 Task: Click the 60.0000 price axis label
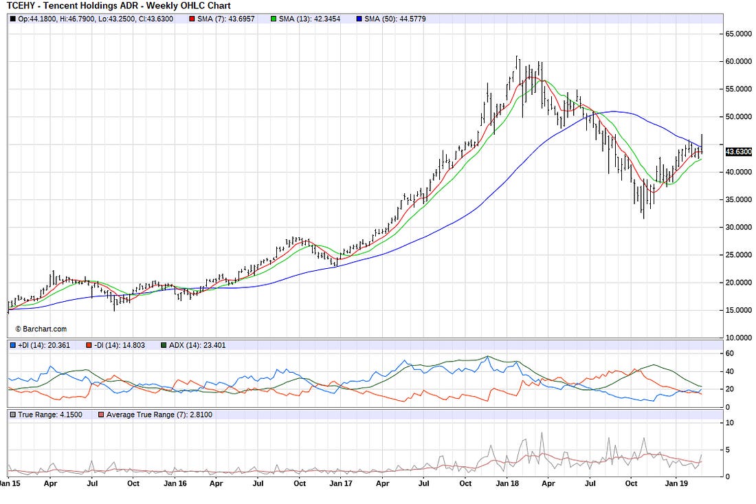coord(739,61)
